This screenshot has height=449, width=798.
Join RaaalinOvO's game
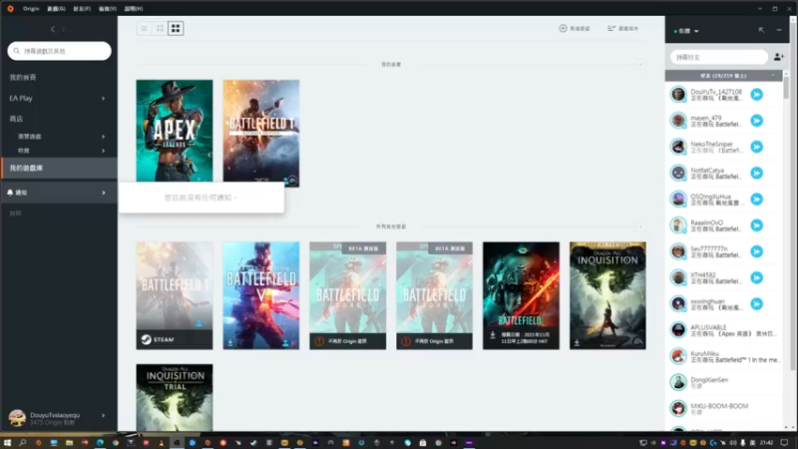[757, 225]
